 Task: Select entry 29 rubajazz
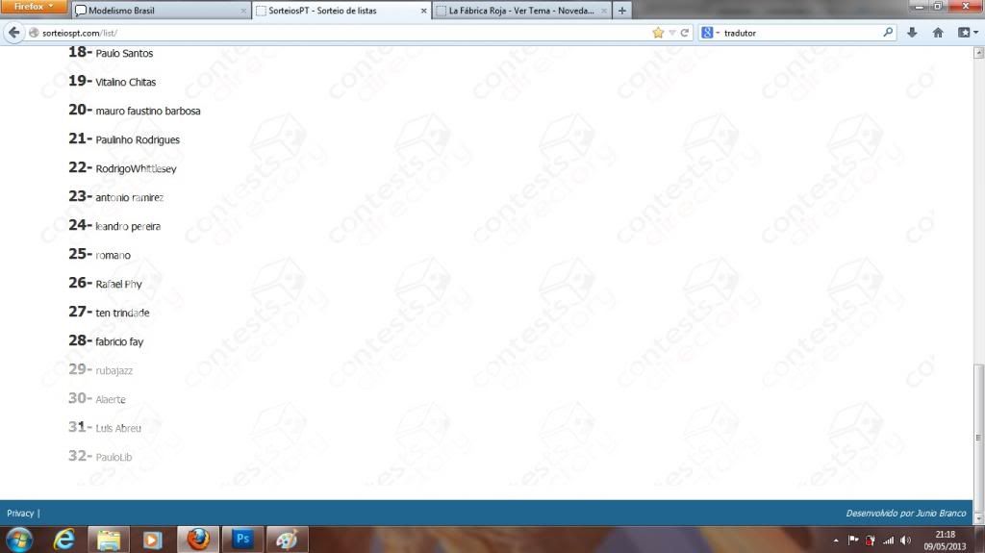(100, 370)
